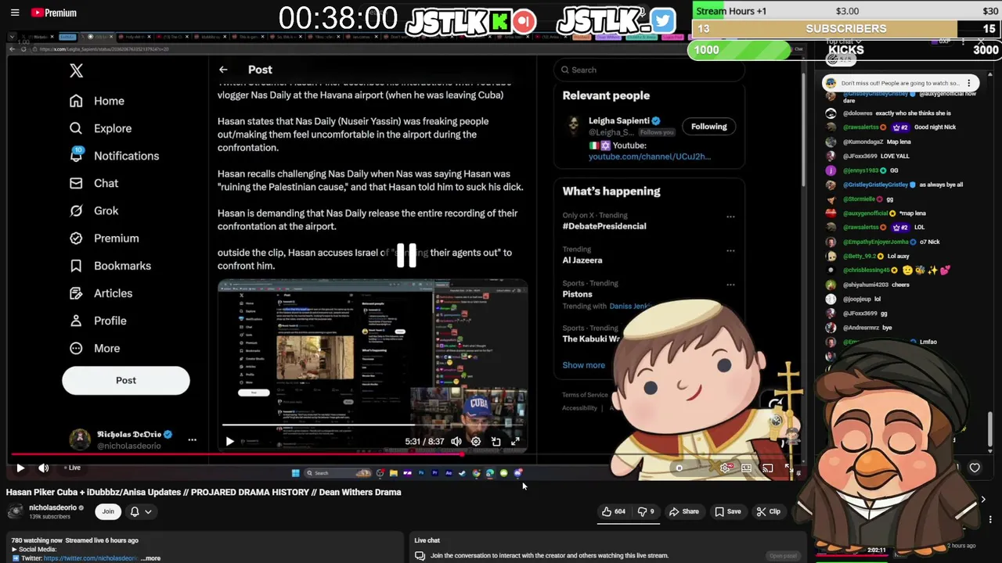Open the notification bell dropdown

[140, 511]
